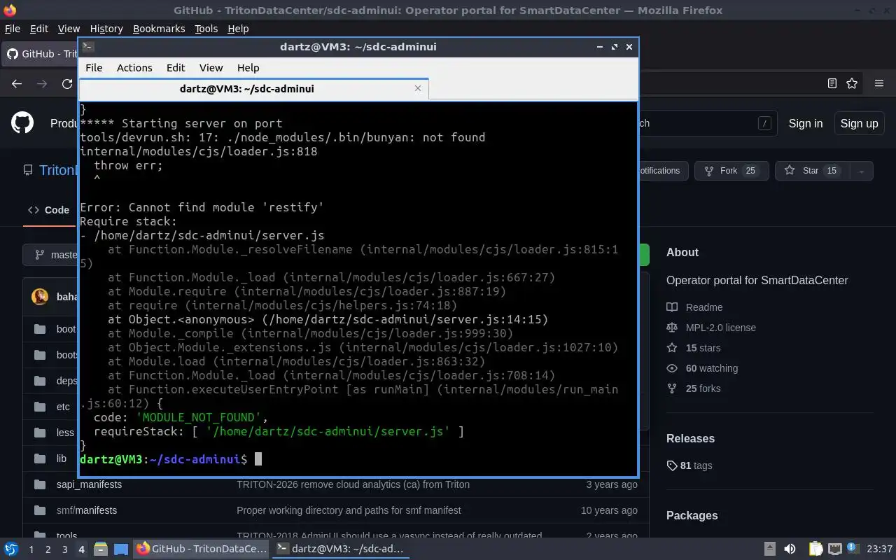Select the dartz@VM3 terminal tab
This screenshot has height=560, width=896.
253,89
